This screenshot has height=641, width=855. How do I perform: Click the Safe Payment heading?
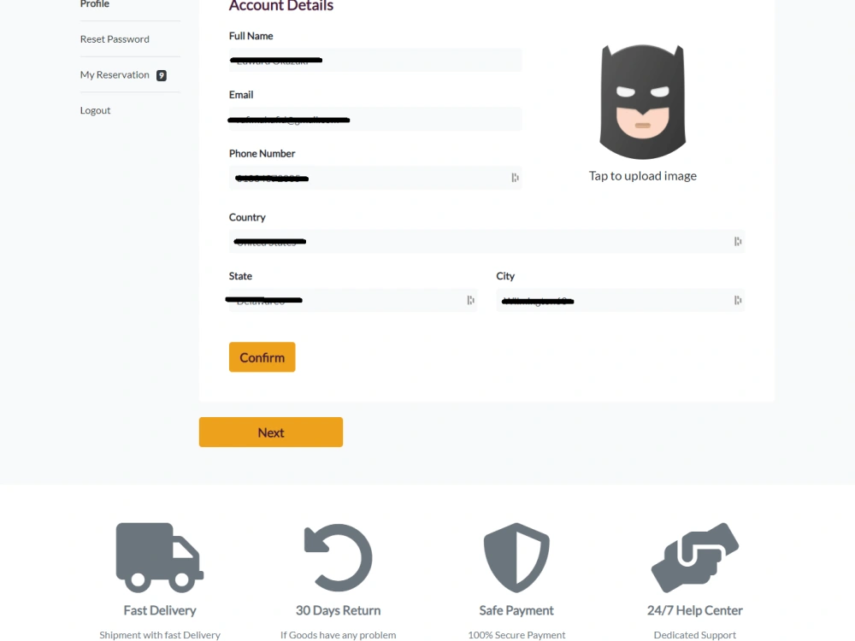516,610
